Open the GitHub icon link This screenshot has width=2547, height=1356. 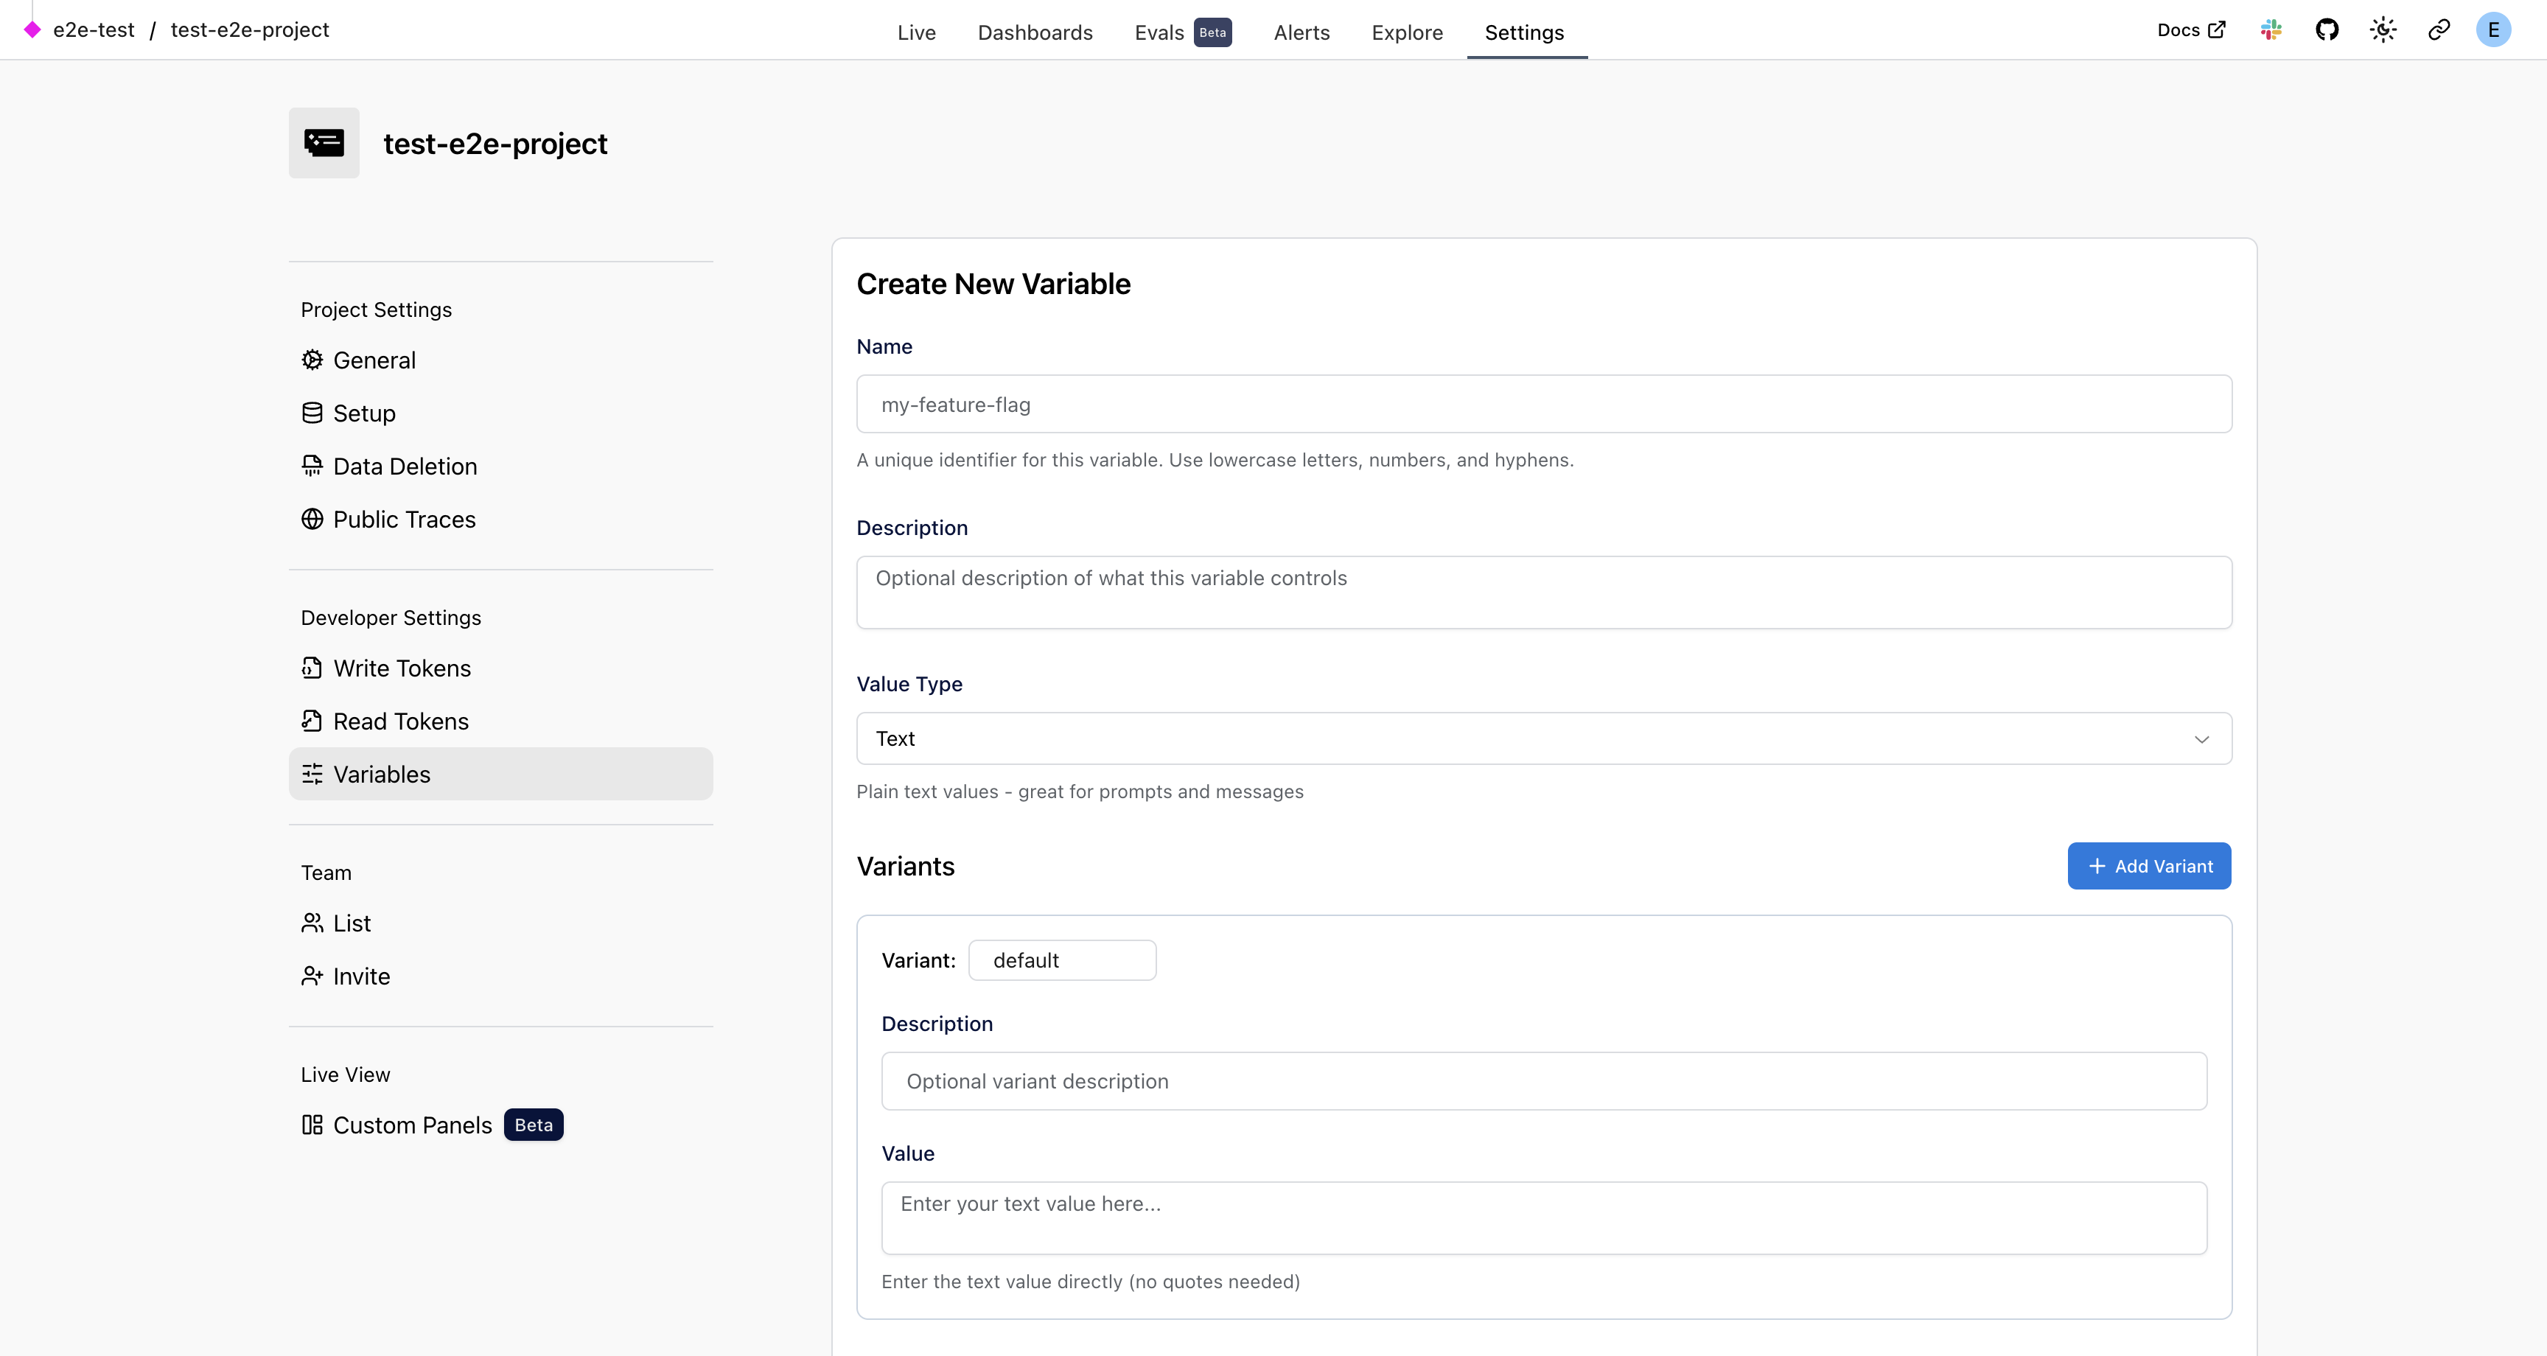2327,29
